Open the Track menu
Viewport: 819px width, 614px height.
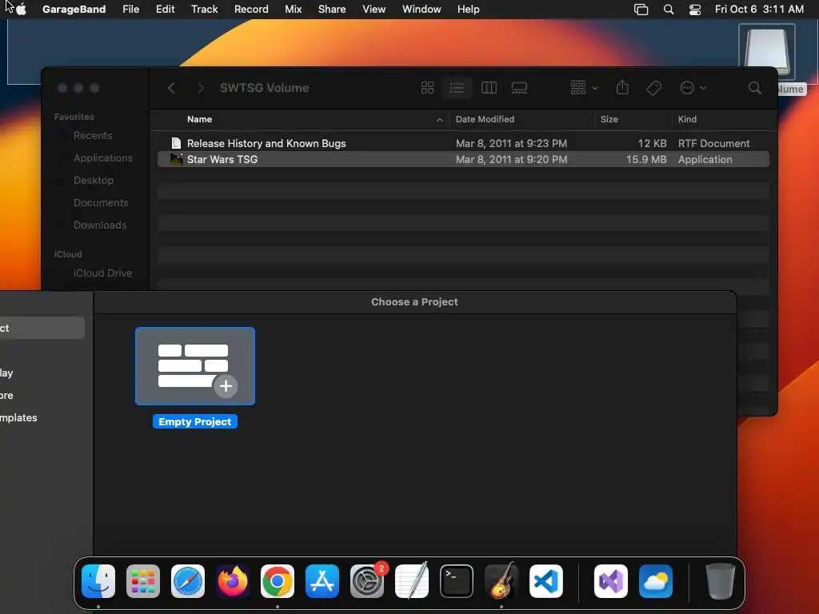click(204, 10)
